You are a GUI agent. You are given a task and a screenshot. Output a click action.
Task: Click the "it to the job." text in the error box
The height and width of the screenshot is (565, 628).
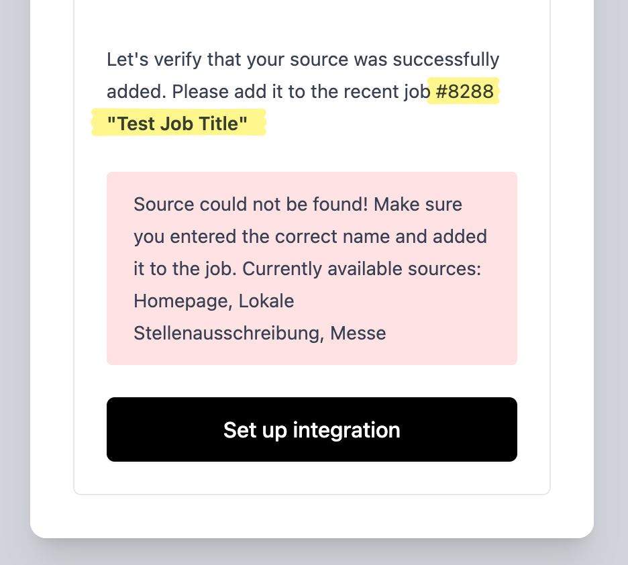185,268
